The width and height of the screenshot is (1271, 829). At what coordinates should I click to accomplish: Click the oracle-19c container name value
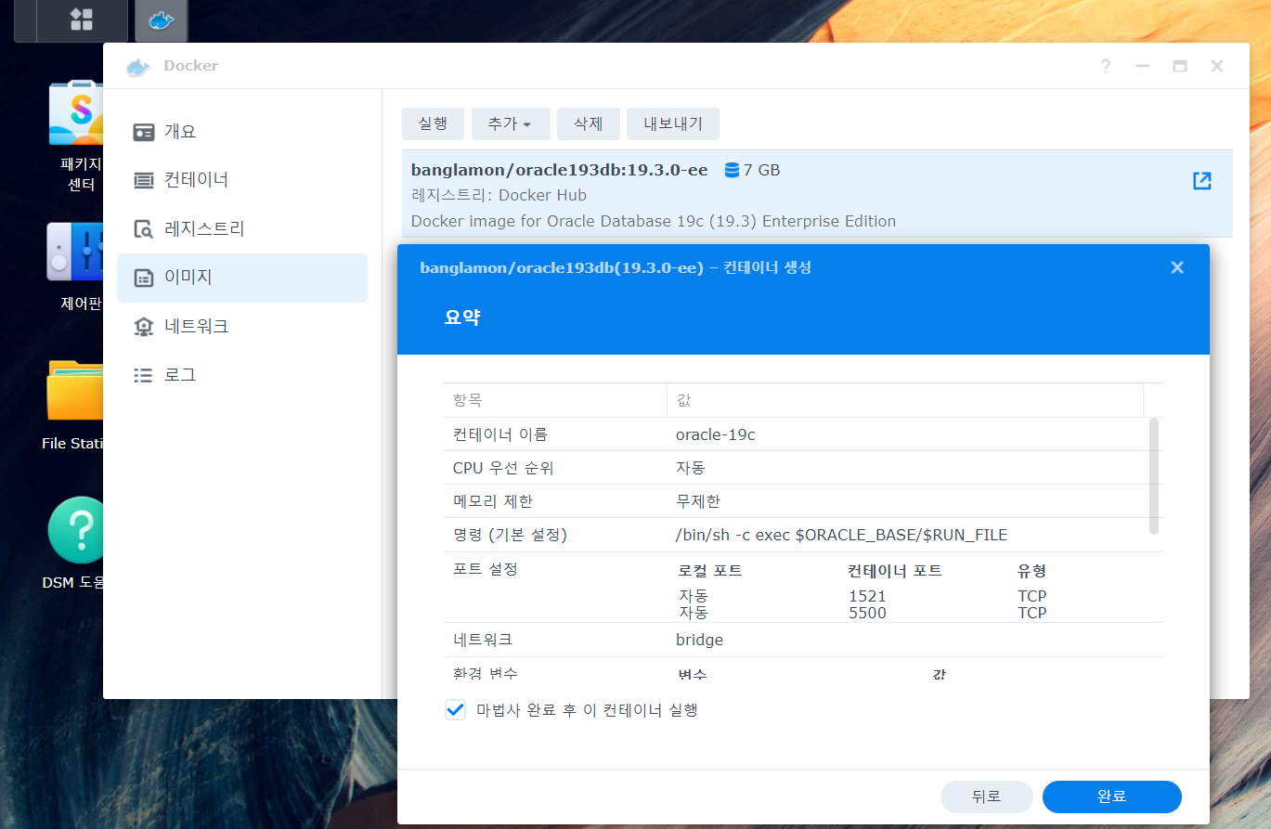[x=716, y=434]
